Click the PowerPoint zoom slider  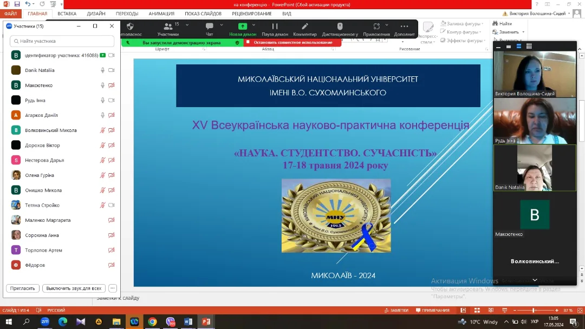(534, 310)
